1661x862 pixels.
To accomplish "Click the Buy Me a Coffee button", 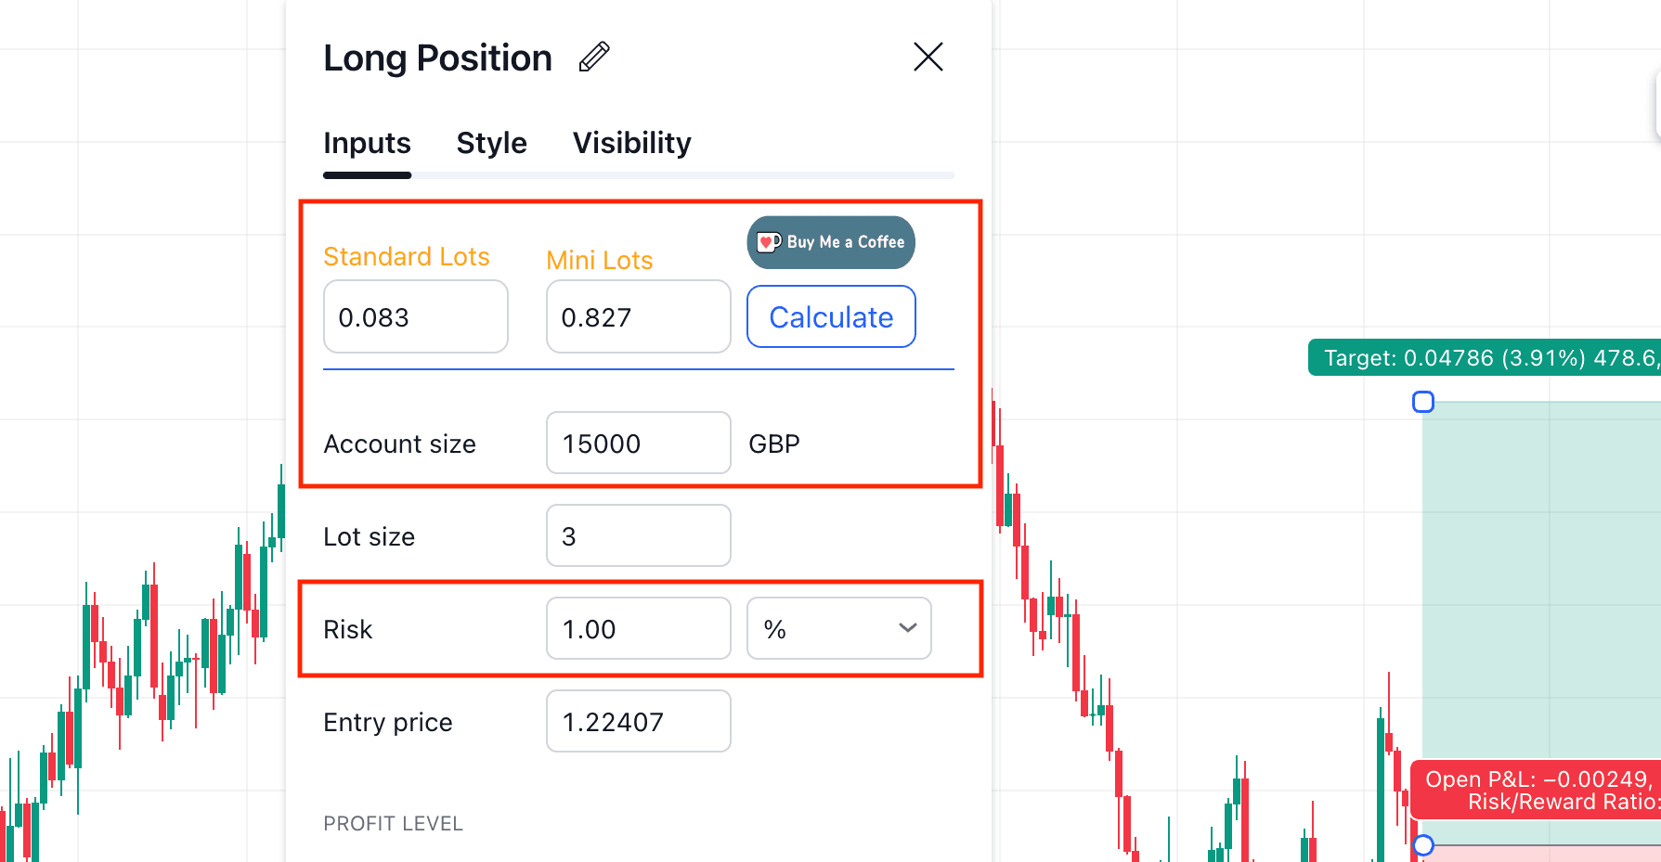I will (x=830, y=241).
